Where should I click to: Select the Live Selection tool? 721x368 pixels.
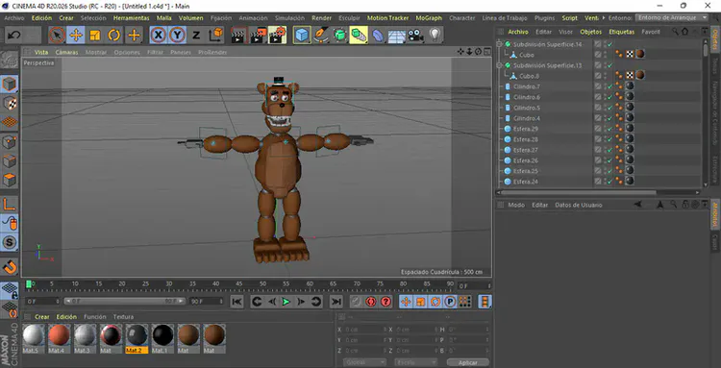[57, 35]
